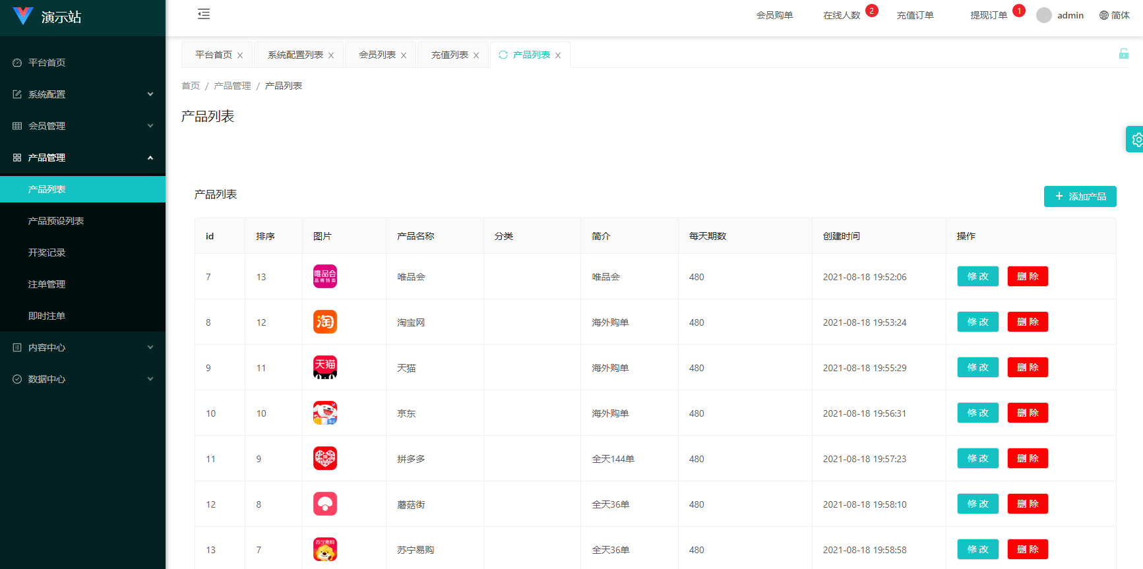Delete the 京东 product row
Viewport: 1143px width, 569px height.
pyautogui.click(x=1027, y=413)
